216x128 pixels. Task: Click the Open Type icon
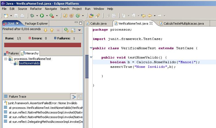[x=91, y=16]
